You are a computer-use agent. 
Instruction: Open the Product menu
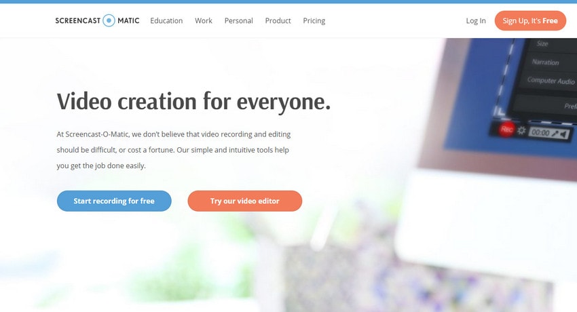coord(278,20)
